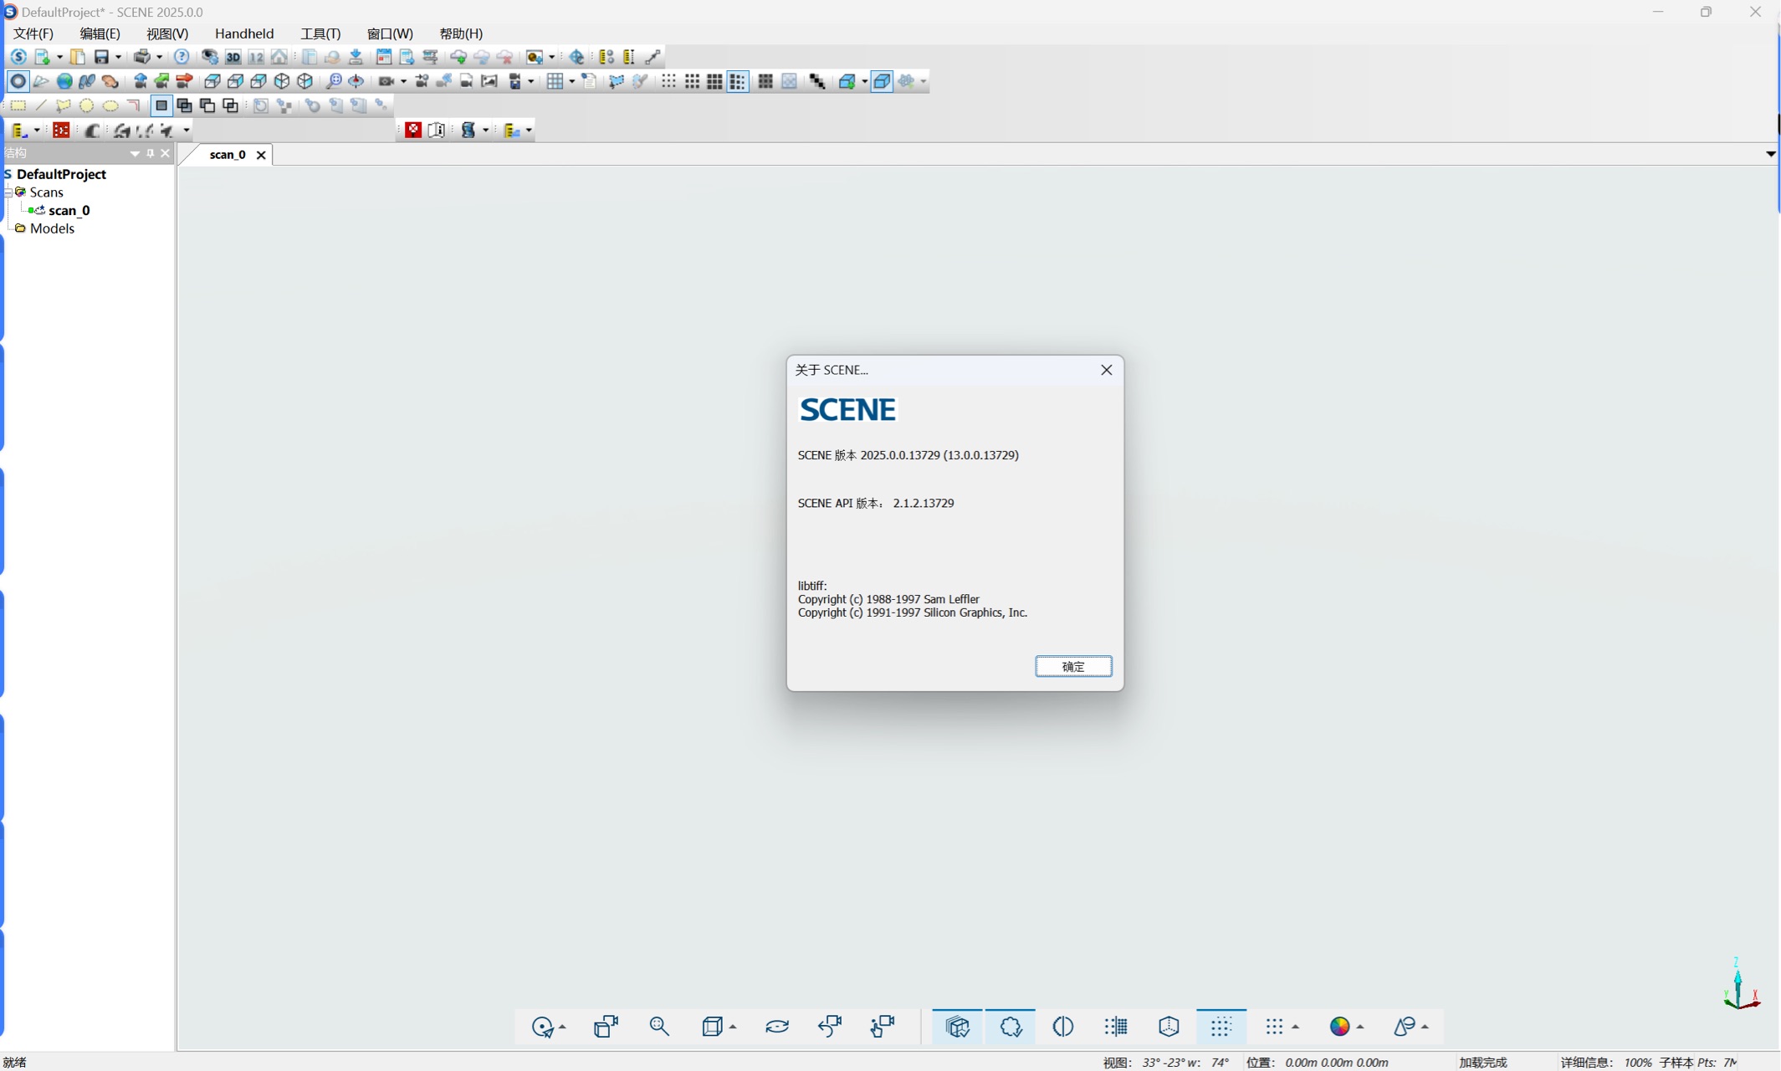The width and height of the screenshot is (1781, 1071).
Task: Open the color wheel dropdown arrow
Action: click(x=1360, y=1027)
